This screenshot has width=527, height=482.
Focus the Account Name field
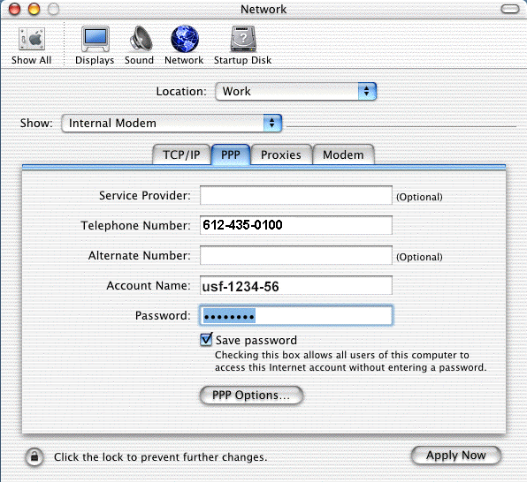(x=296, y=285)
